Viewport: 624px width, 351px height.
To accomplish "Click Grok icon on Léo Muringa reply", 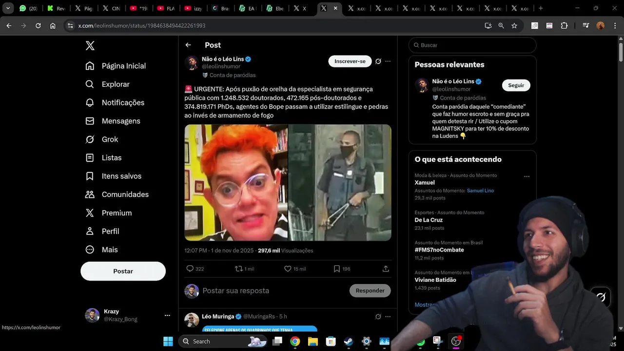I will click(378, 316).
